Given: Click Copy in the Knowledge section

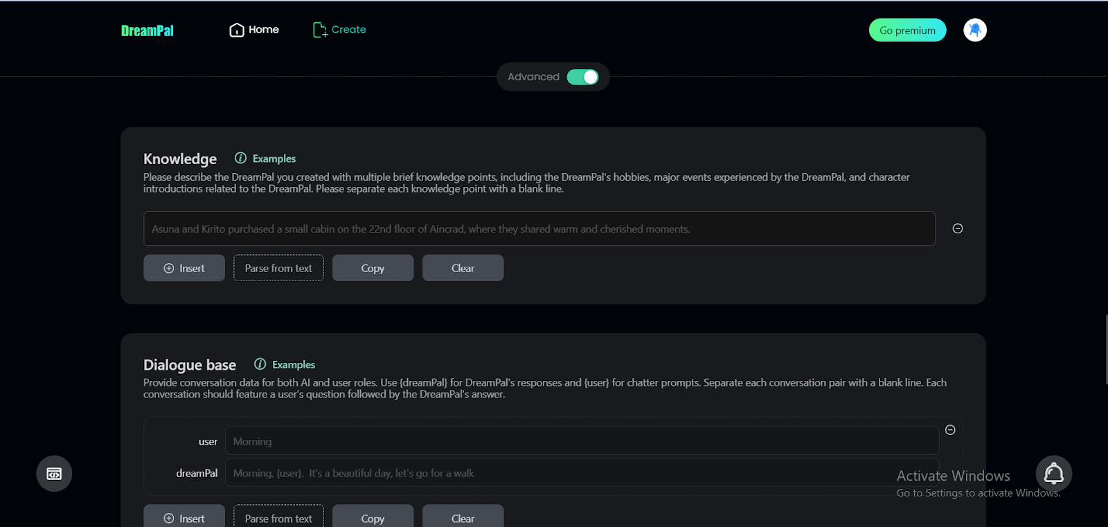Looking at the screenshot, I should tap(373, 268).
